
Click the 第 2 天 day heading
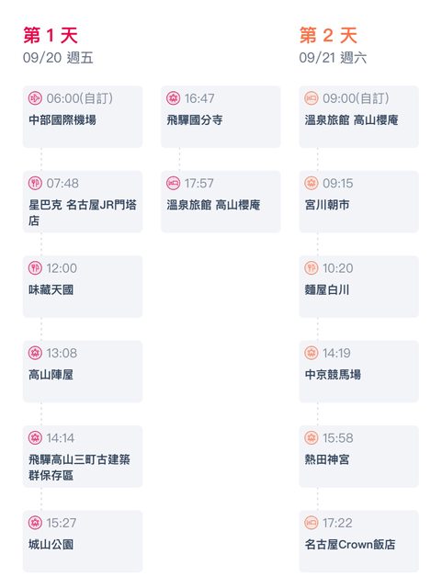[x=328, y=36]
